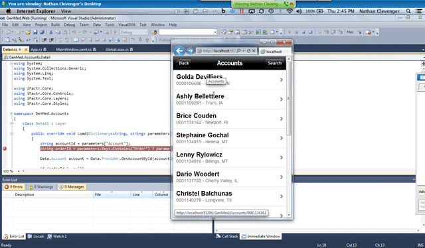
Task: Click the Restart debugging icon
Action: pos(310,32)
